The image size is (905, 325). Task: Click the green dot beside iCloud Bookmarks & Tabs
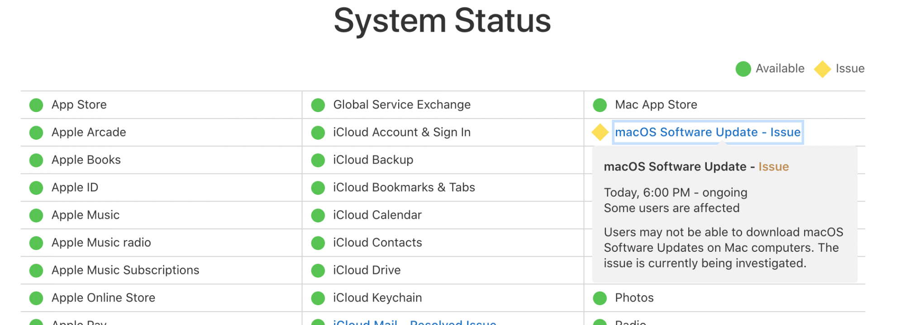[x=318, y=188]
